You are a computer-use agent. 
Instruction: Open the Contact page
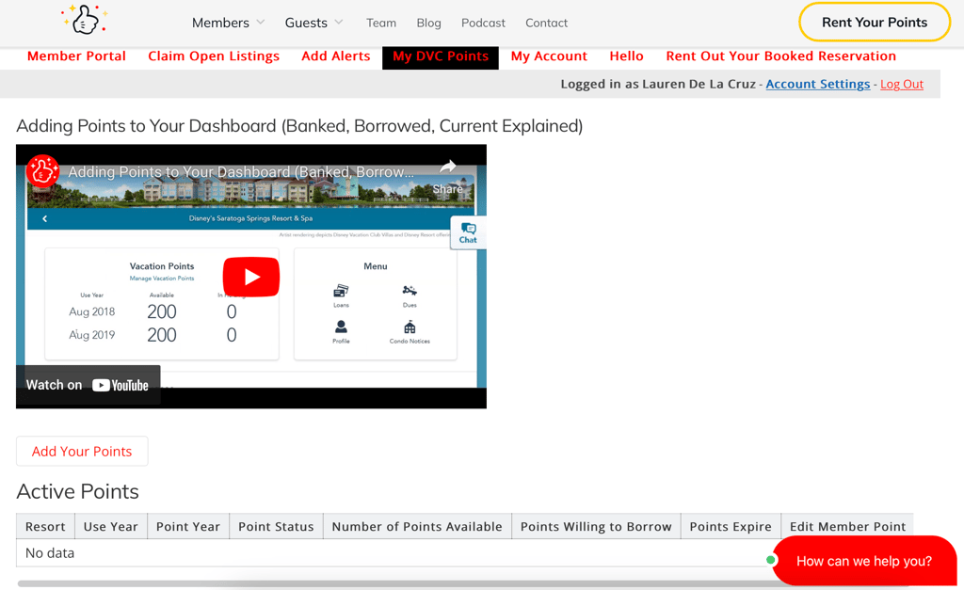[x=547, y=23]
